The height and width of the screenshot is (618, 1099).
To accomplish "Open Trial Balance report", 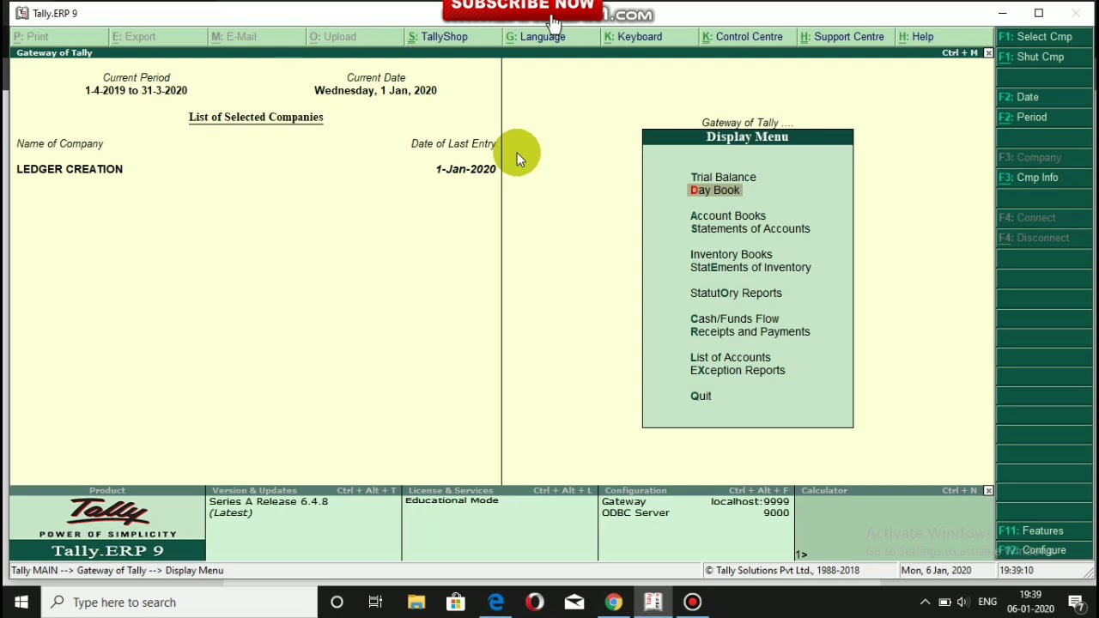I will (x=723, y=177).
